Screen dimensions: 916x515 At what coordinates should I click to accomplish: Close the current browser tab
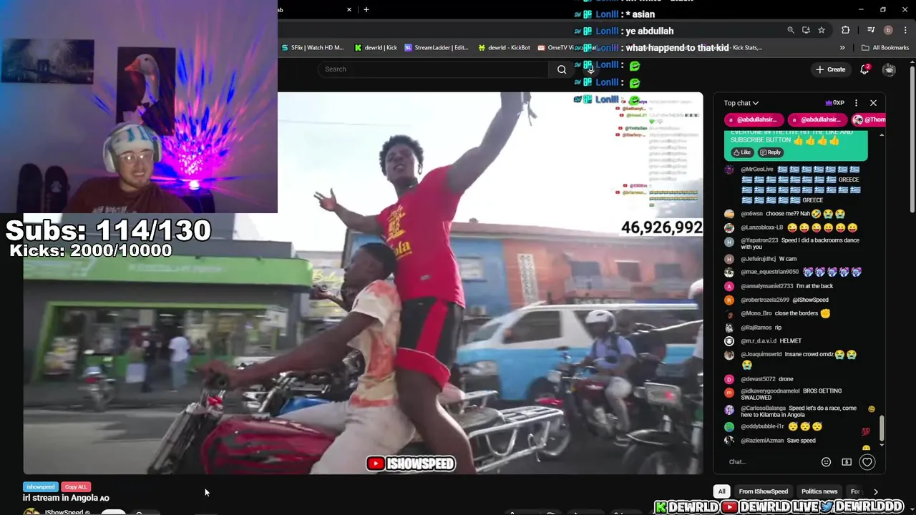pos(349,9)
